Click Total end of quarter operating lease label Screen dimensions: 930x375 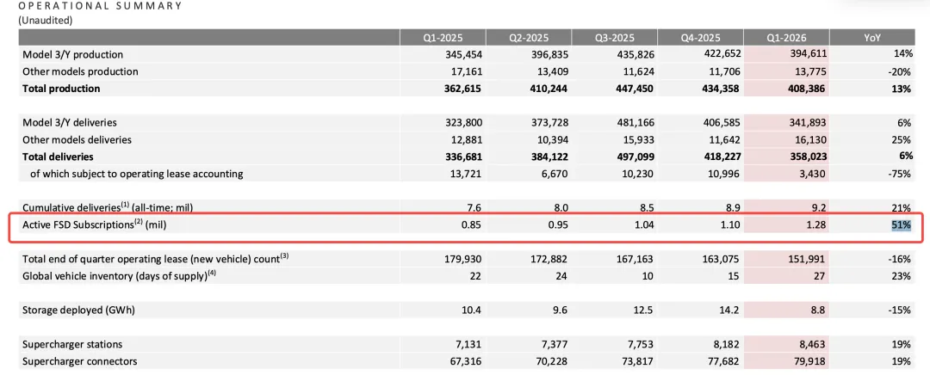(x=155, y=259)
